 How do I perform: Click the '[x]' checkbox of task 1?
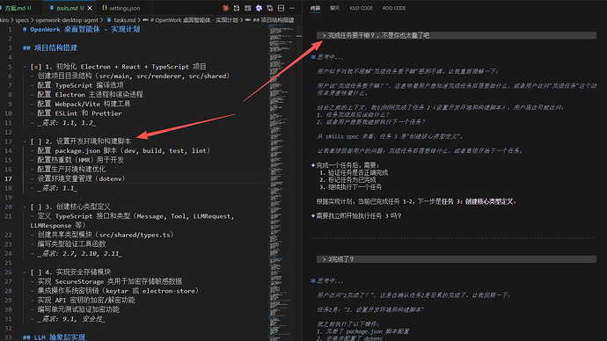(36, 67)
